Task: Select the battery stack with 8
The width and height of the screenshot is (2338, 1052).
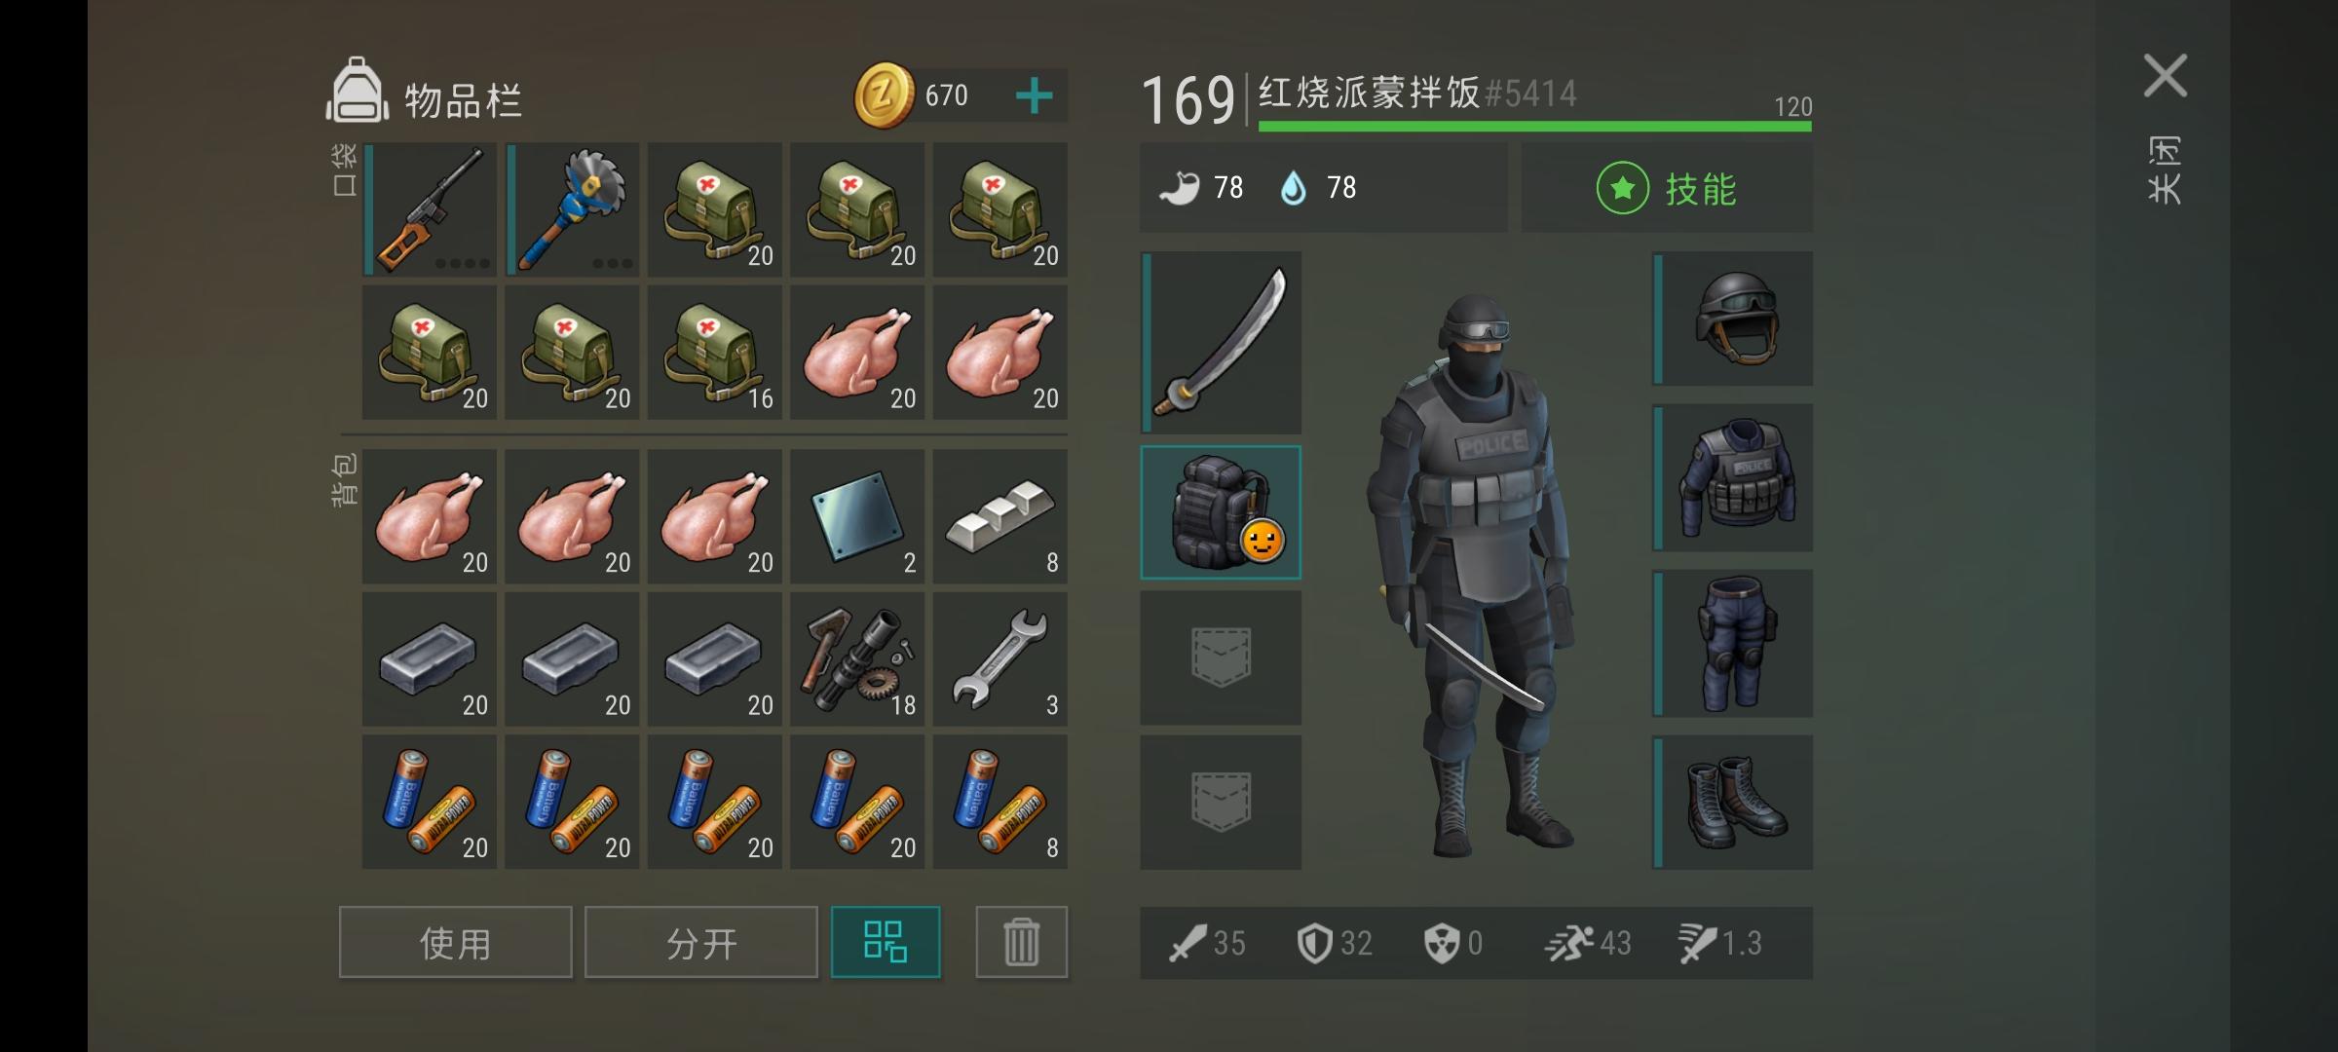Action: [x=1000, y=802]
